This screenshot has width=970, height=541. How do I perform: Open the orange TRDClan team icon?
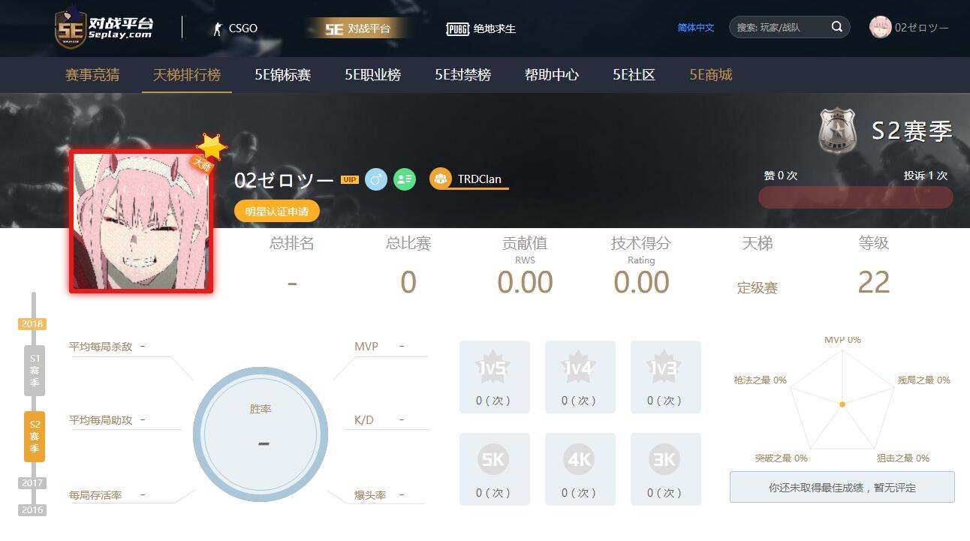(x=440, y=179)
